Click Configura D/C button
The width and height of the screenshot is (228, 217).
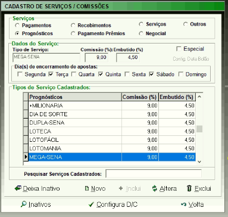click(x=113, y=204)
